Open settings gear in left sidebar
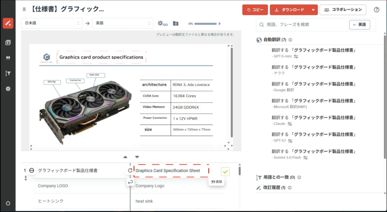Image resolution: width=387 pixels, height=212 pixels. 8,89
